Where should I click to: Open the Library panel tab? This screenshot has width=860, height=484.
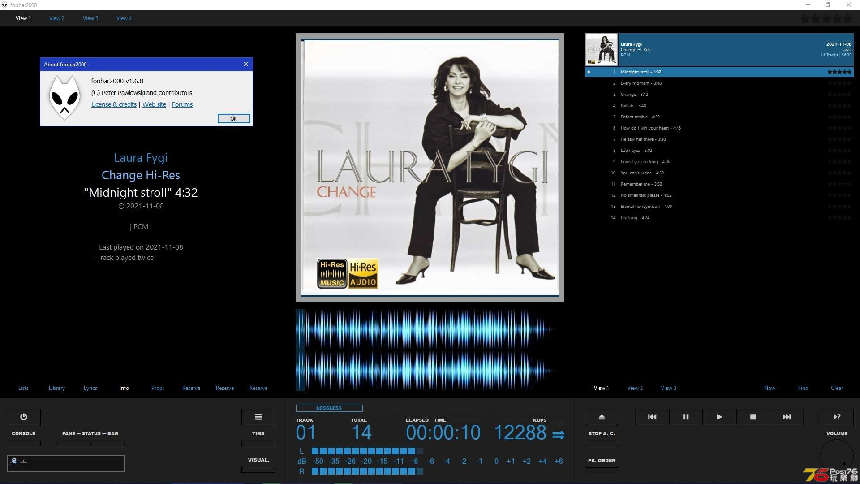(x=57, y=388)
